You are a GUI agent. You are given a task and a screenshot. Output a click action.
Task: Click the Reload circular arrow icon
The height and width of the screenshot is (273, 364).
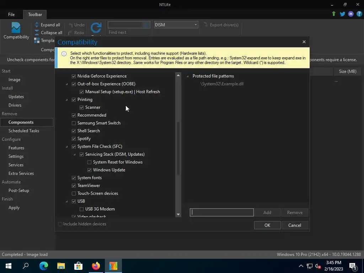[x=96, y=28]
